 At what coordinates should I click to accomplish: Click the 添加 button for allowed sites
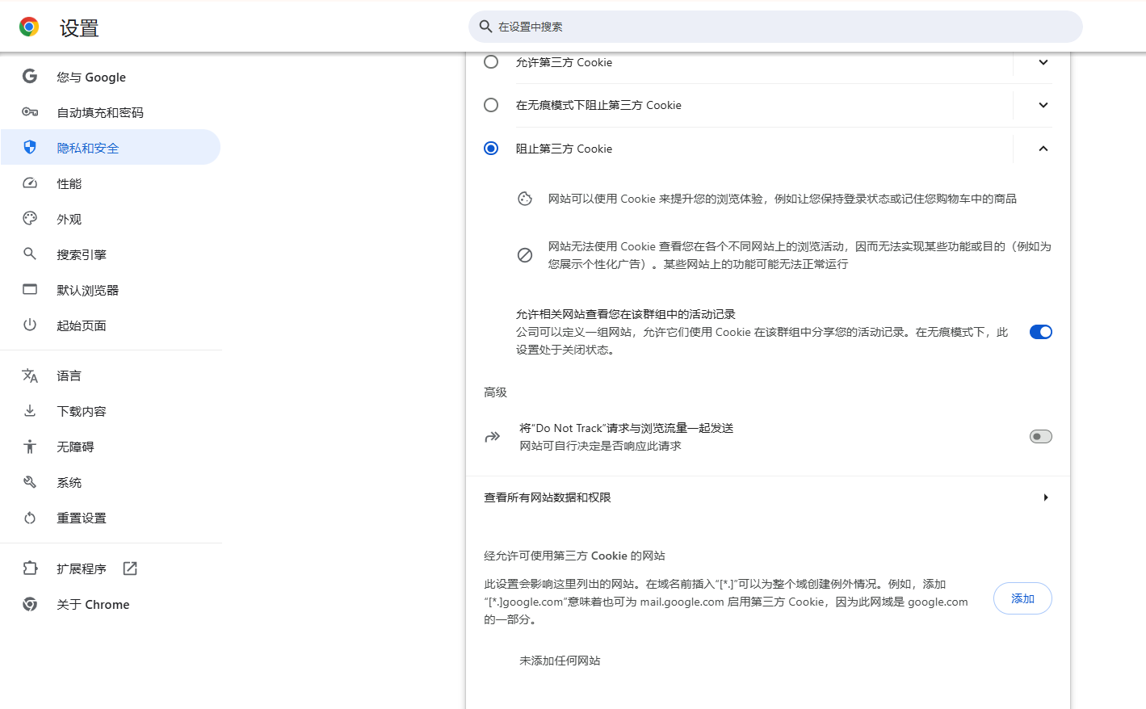click(x=1022, y=598)
